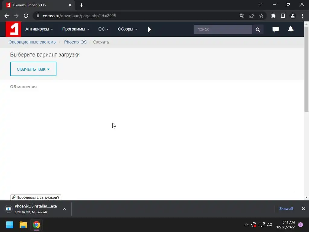
Task: Click Show all downloads
Action: coord(286,209)
